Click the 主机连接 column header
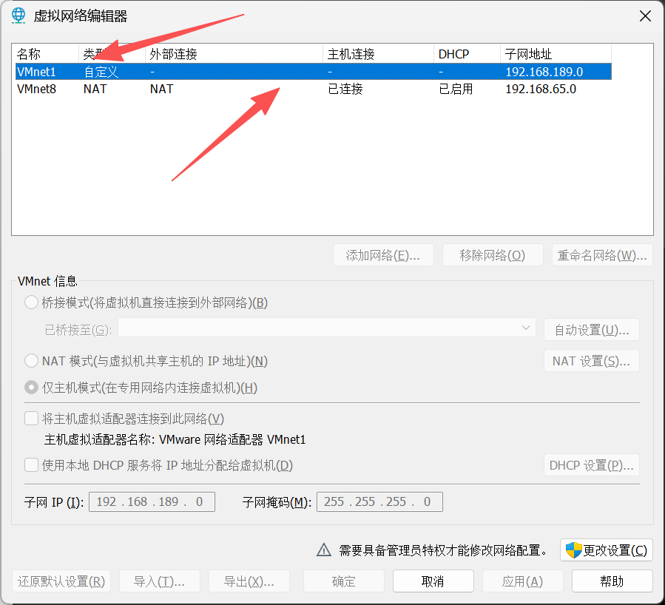This screenshot has height=605, width=665. point(378,54)
